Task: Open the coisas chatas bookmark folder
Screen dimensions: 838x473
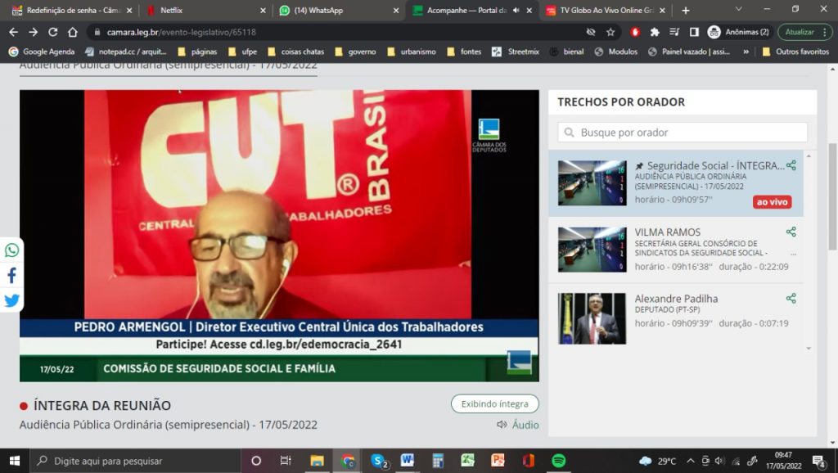Action: point(295,52)
